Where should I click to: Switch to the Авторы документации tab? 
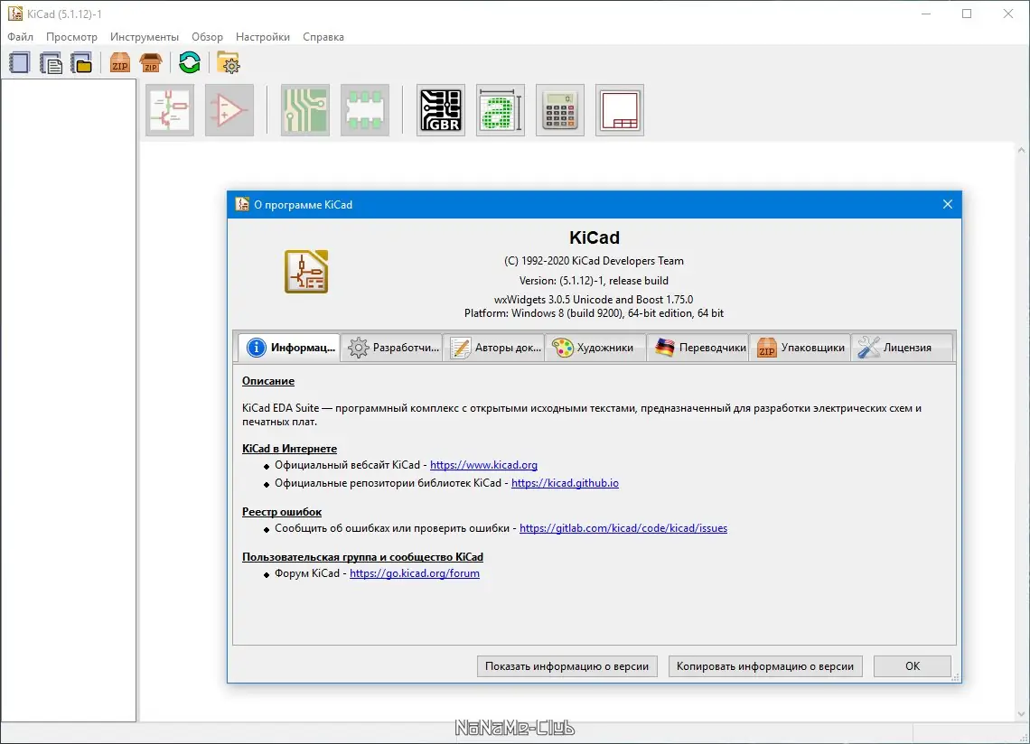click(x=494, y=348)
